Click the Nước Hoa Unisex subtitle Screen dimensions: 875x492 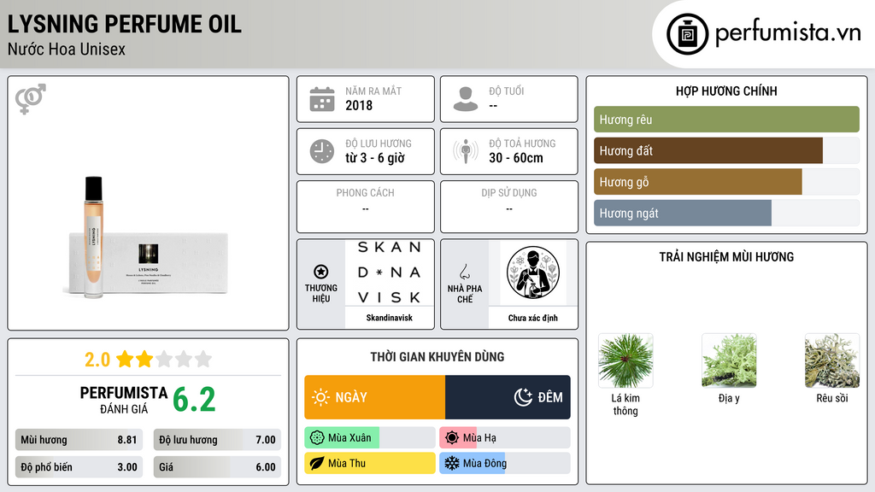67,49
